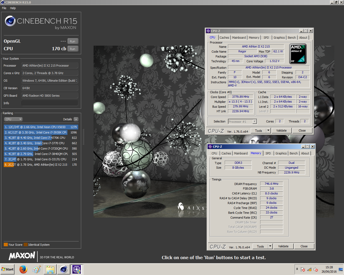The image size is (344, 275).
Task: Switch to CPU-Z taskbar icon
Action: point(77,269)
